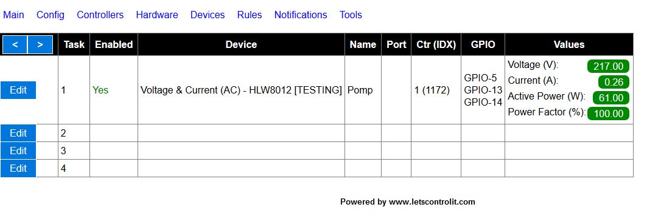Click the Voltage value 217.00 badge
661x224 pixels.
pos(608,66)
